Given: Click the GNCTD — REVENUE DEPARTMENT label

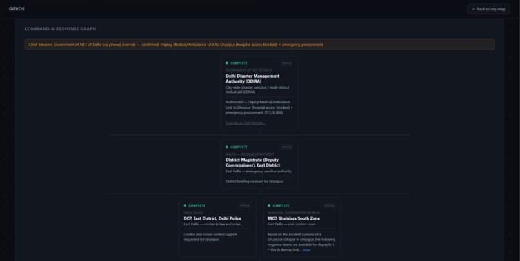Looking at the screenshot, I should point(250,154).
